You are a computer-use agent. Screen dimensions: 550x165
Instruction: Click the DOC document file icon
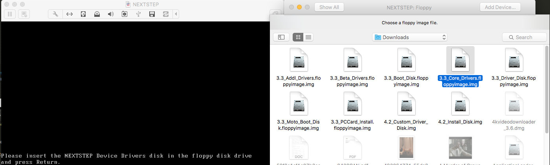299,147
